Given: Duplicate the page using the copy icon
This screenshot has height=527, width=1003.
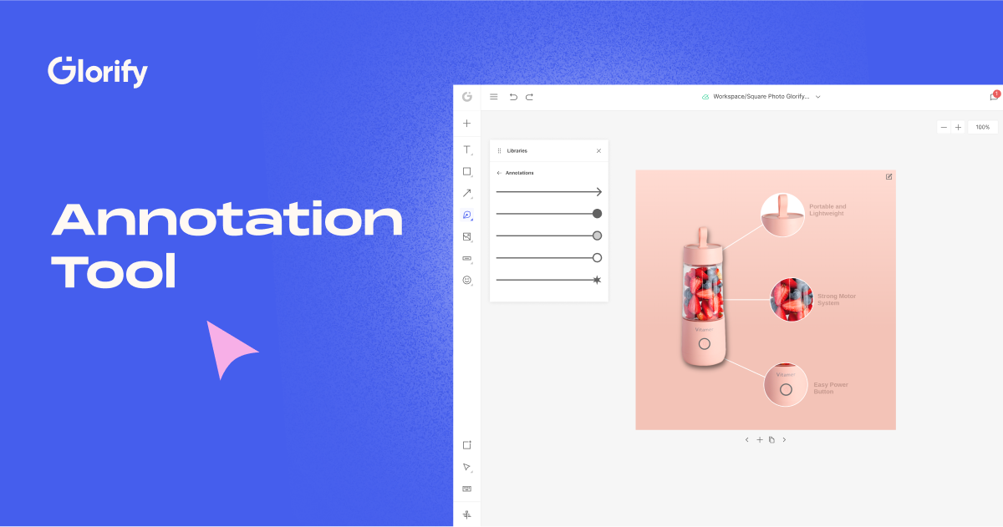Looking at the screenshot, I should point(771,439).
